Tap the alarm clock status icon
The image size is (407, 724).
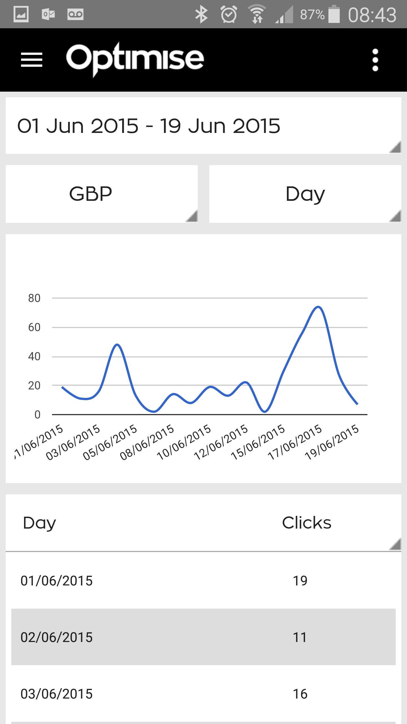[x=229, y=15]
